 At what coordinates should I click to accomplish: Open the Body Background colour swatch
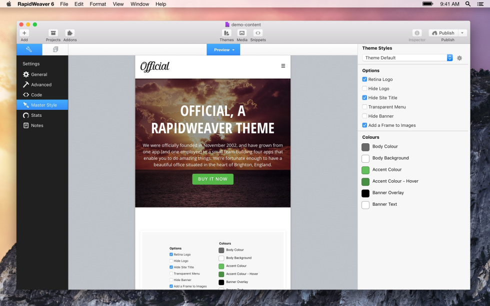[365, 158]
